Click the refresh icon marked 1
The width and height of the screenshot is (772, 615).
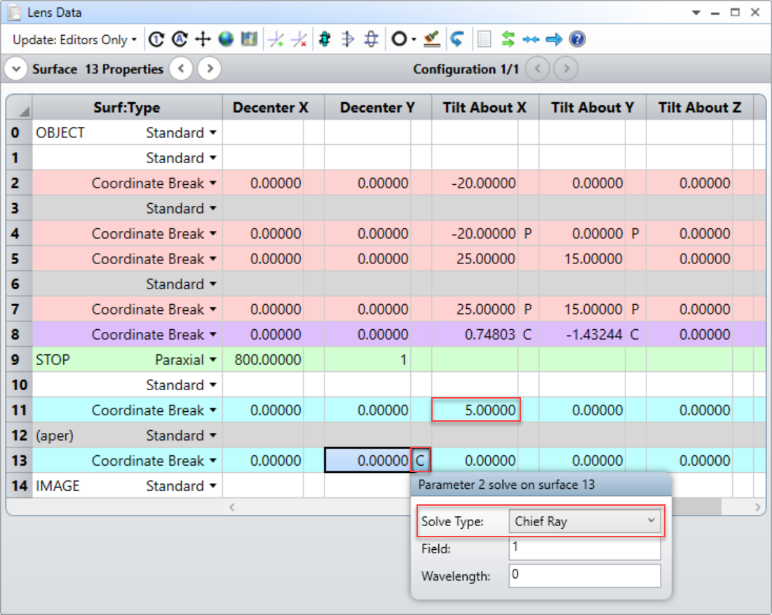(x=156, y=39)
